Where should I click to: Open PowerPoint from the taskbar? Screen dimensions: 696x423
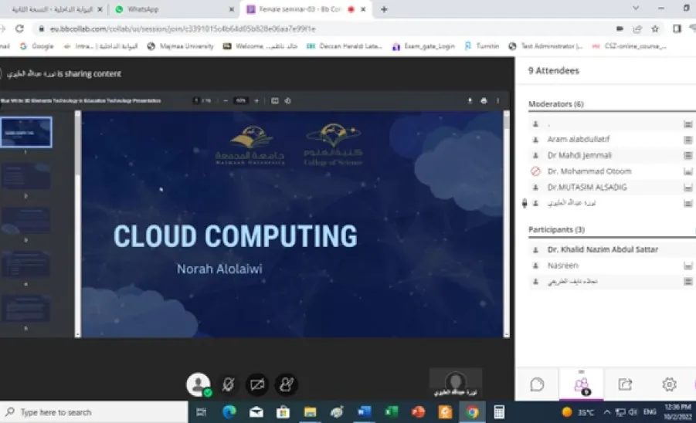[x=418, y=412]
